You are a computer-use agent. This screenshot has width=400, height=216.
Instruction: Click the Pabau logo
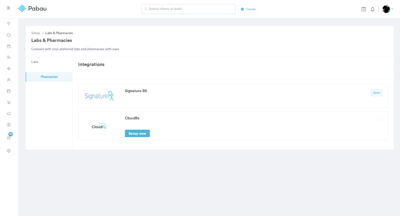32,9
